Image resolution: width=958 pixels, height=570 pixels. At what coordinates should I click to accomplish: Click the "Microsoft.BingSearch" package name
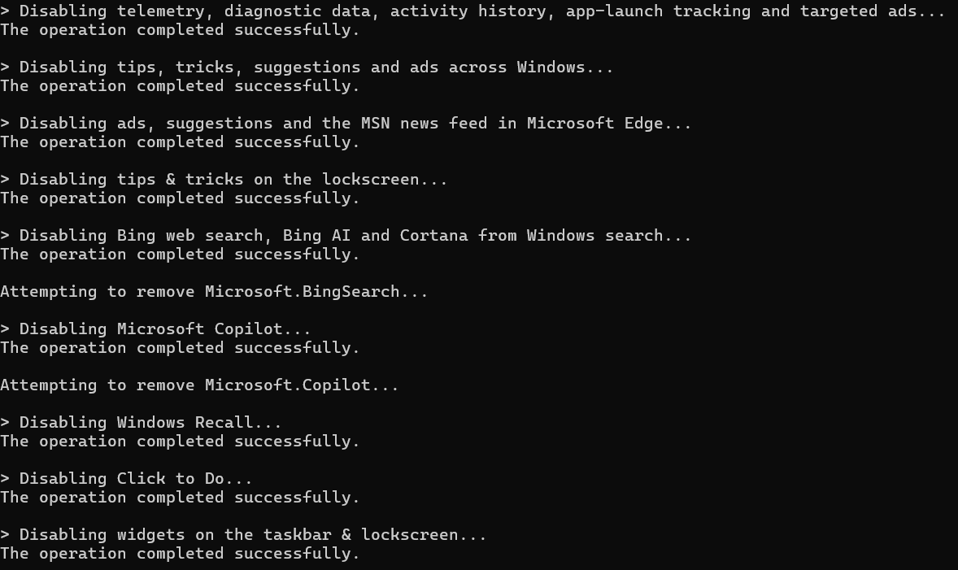click(x=302, y=292)
